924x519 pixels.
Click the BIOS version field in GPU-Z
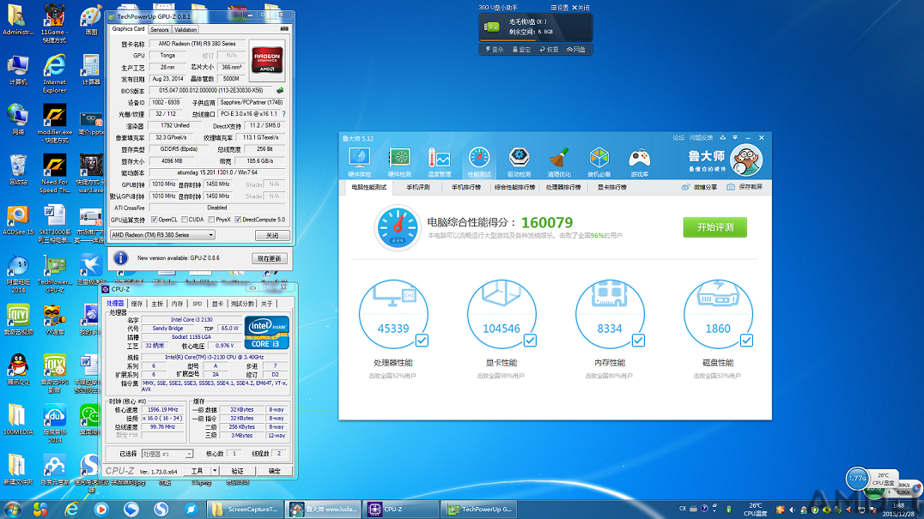(x=211, y=91)
